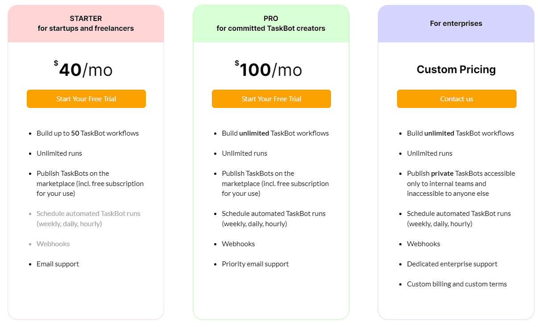
Task: Select Unlimited runs in the Starter column
Action: click(59, 153)
